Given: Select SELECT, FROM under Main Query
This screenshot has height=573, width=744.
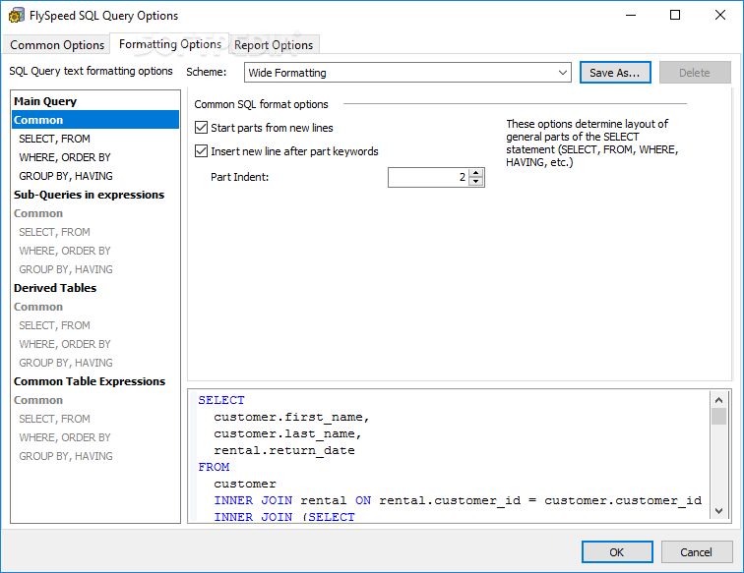Looking at the screenshot, I should (x=95, y=139).
